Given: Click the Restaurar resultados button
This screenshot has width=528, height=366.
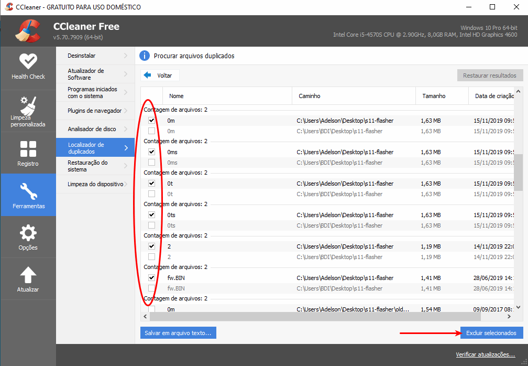Looking at the screenshot, I should click(x=490, y=75).
